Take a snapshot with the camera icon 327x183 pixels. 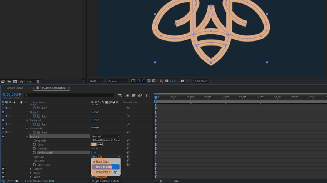tap(182, 81)
